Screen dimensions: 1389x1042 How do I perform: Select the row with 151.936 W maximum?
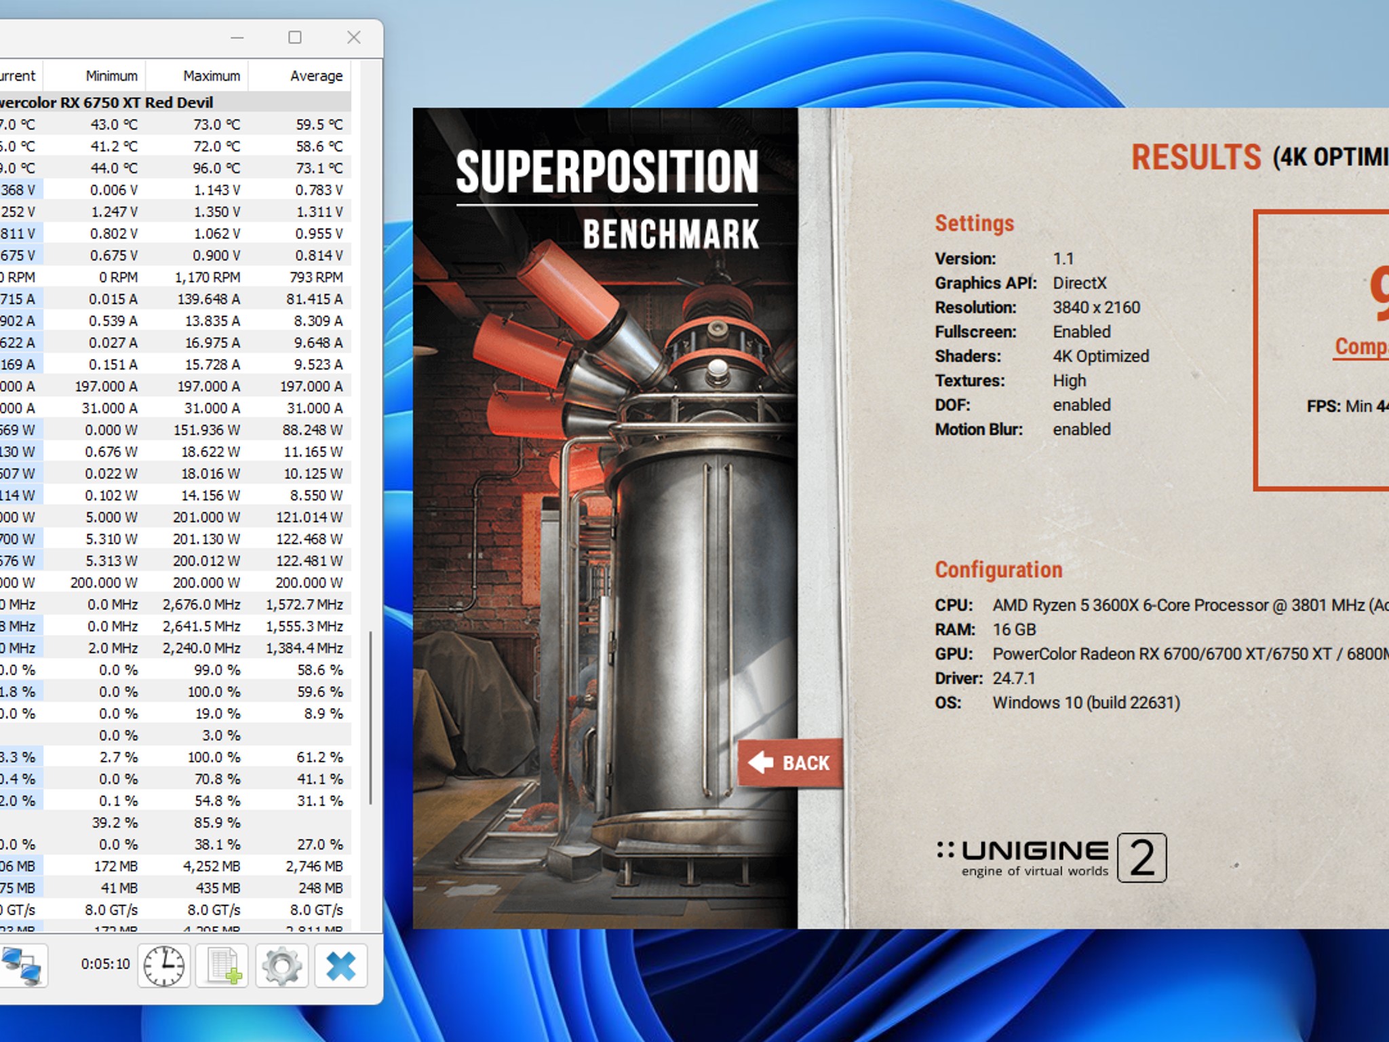[x=176, y=429]
